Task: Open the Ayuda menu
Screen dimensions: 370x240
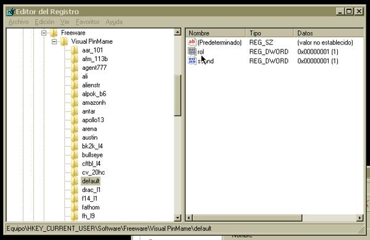Action: tap(113, 22)
